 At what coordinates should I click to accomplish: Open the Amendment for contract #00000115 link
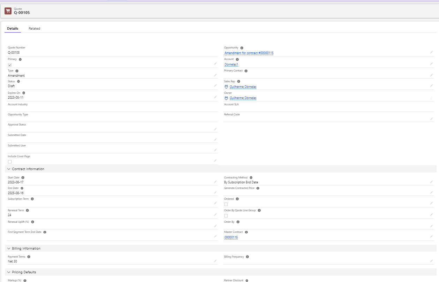(x=249, y=53)
